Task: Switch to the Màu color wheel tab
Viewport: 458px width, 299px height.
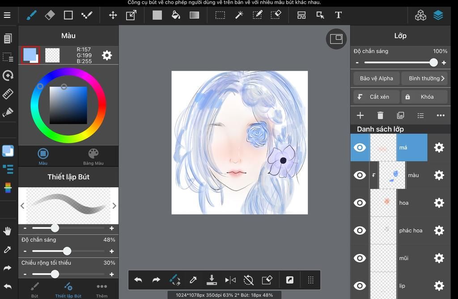Action: pos(43,156)
